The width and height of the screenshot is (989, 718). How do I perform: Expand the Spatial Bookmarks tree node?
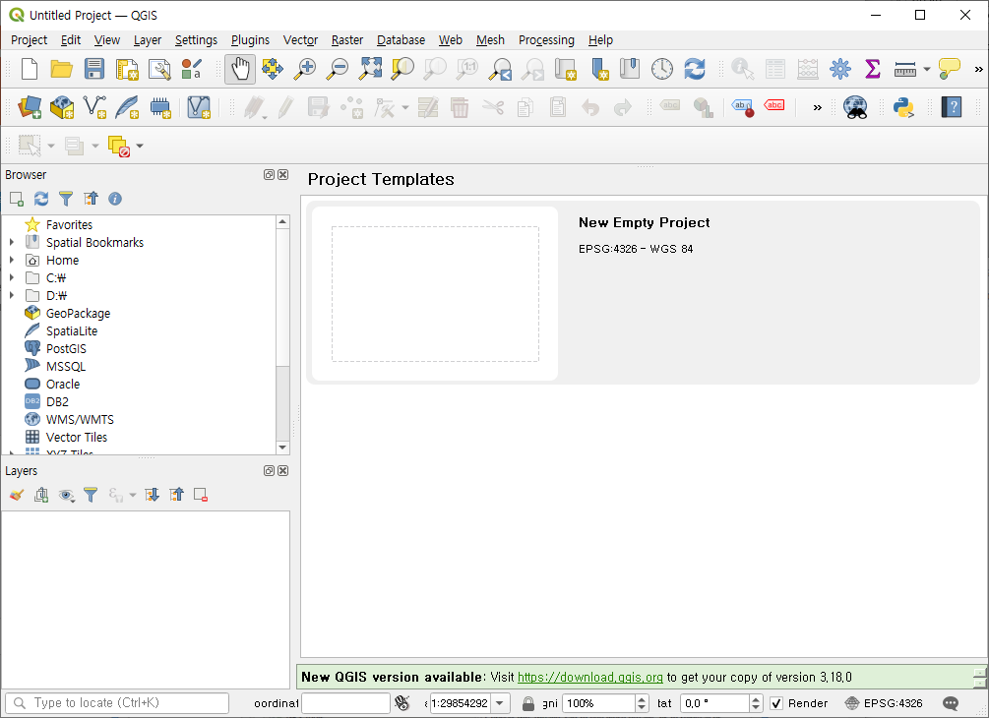coord(12,242)
